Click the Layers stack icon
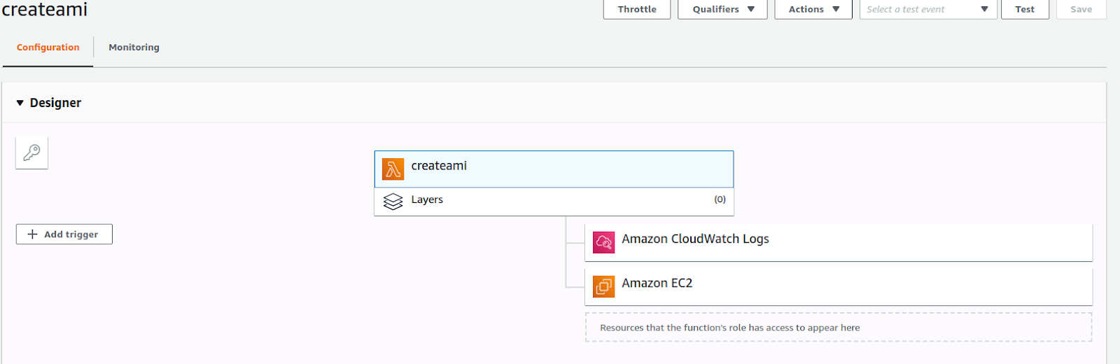Screen dimensions: 1120x364 393,202
